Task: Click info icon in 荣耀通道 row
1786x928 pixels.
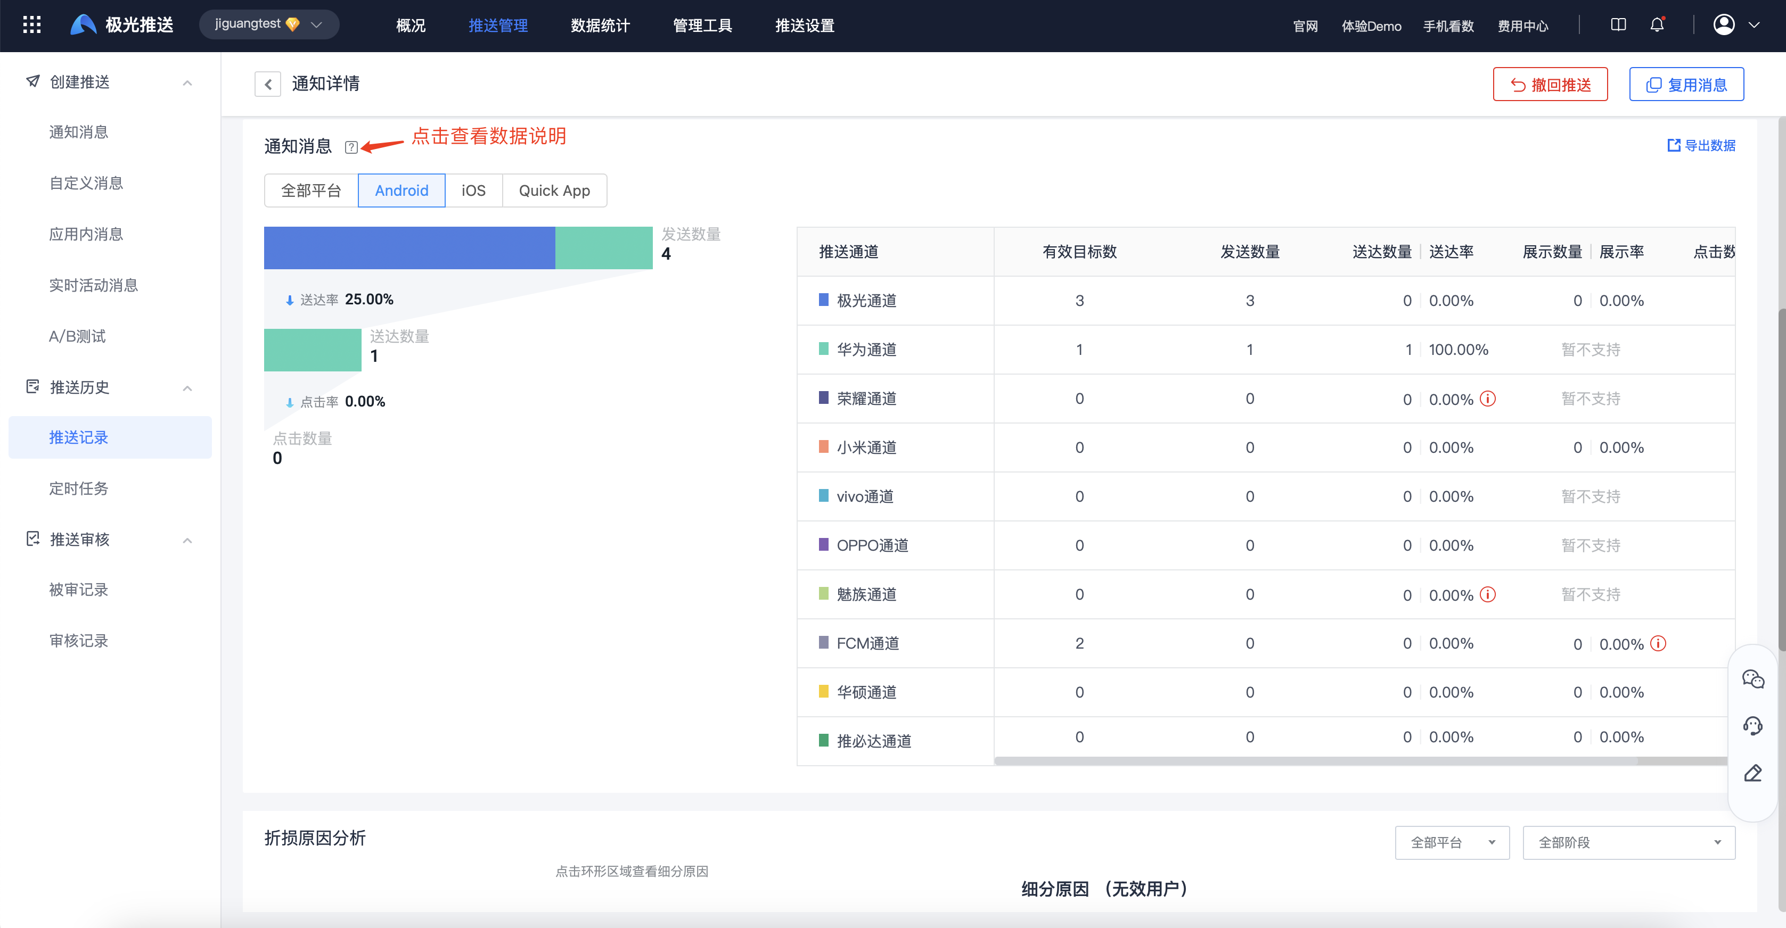Action: click(x=1488, y=399)
